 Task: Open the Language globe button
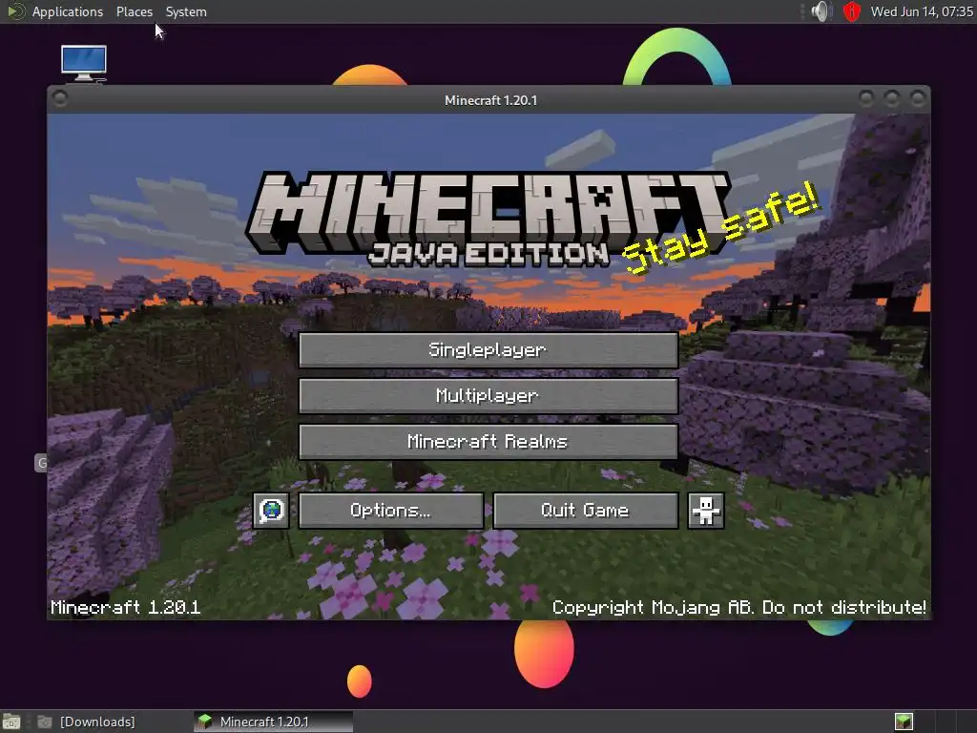point(271,511)
